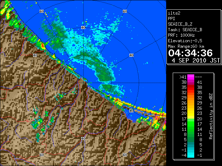Click the 40 km label near the southeast coastline
Viewport: 222px width, 166px height.
(x=131, y=111)
